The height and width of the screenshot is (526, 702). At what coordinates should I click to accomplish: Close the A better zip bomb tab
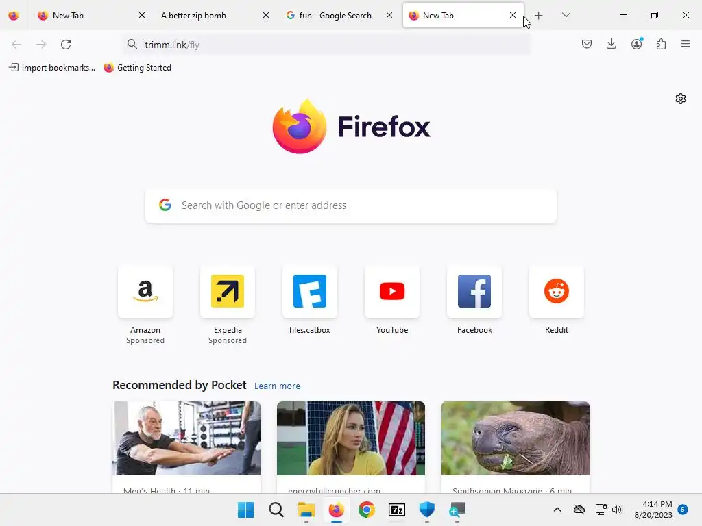(x=266, y=15)
